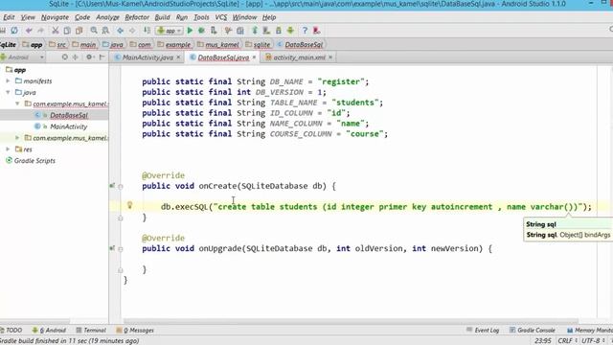The image size is (613, 345).
Task: Fold the onCreate method in gutter
Action: pos(121,187)
